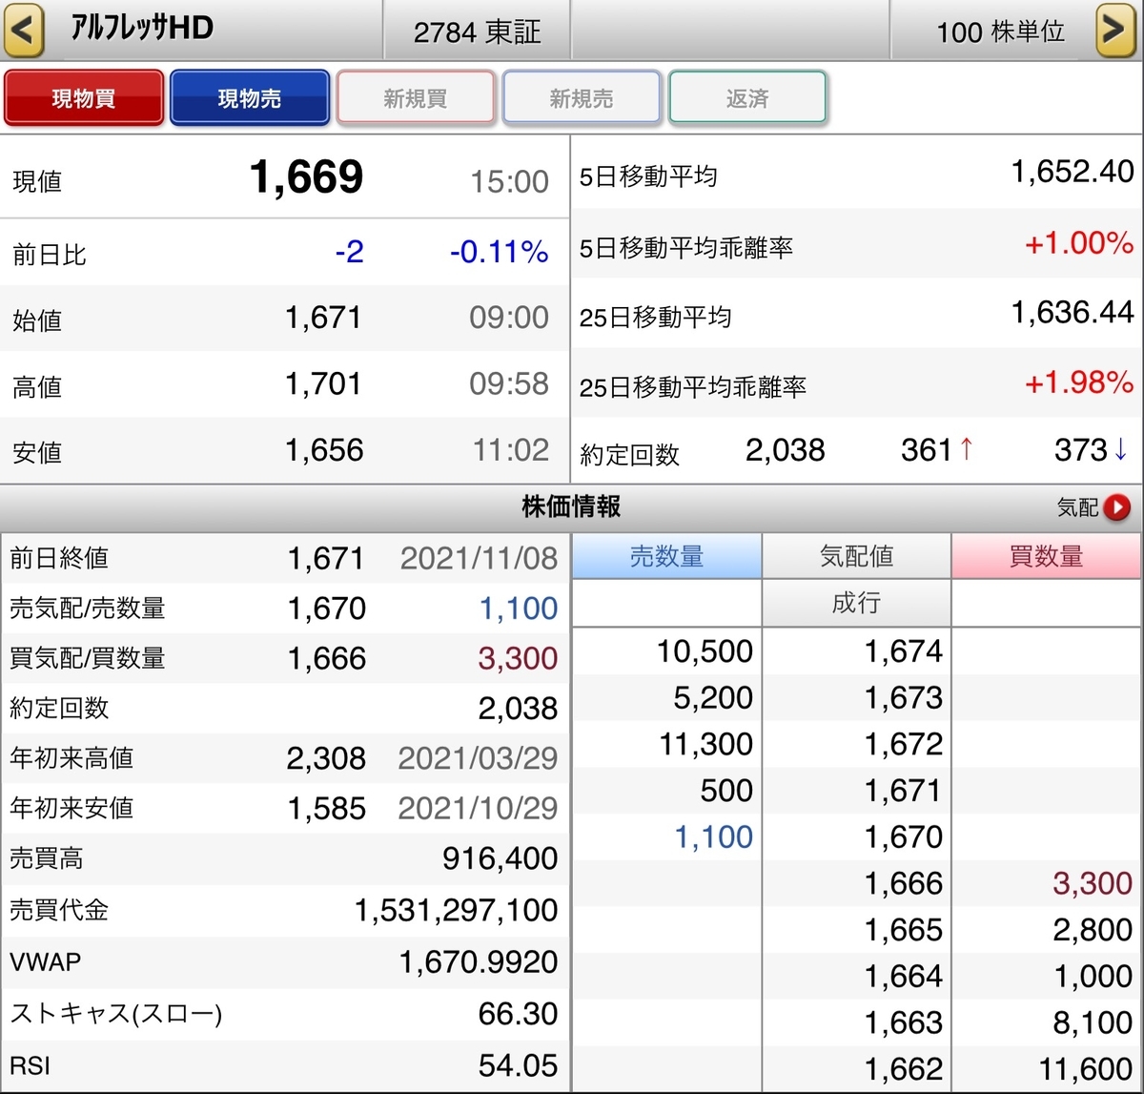Tap the 始値 price 1,671
Image resolution: width=1144 pixels, height=1094 pixels.
(x=323, y=318)
